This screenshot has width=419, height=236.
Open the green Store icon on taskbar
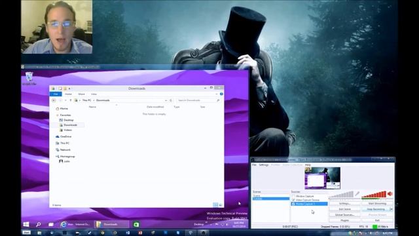[x=136, y=224]
